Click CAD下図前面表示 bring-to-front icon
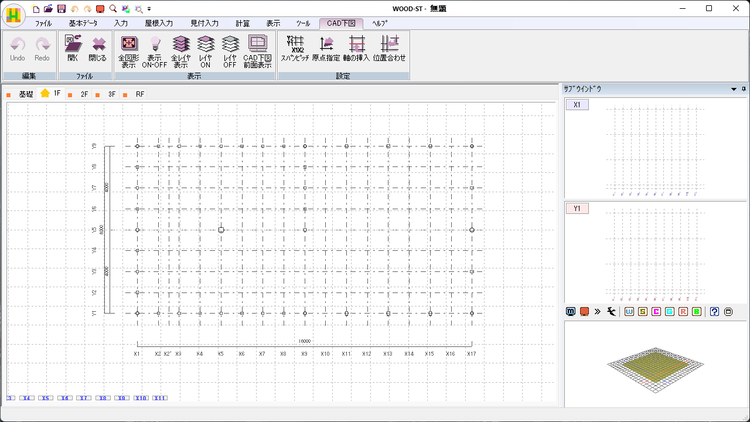This screenshot has height=422, width=750. (x=257, y=45)
